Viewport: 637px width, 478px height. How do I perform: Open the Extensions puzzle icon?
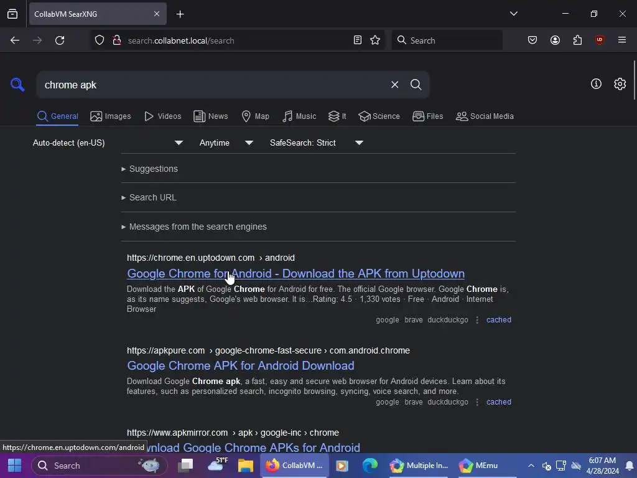pos(577,40)
